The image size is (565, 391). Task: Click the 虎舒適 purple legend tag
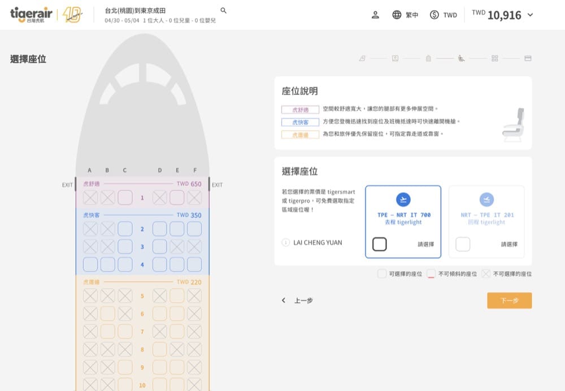pyautogui.click(x=300, y=110)
